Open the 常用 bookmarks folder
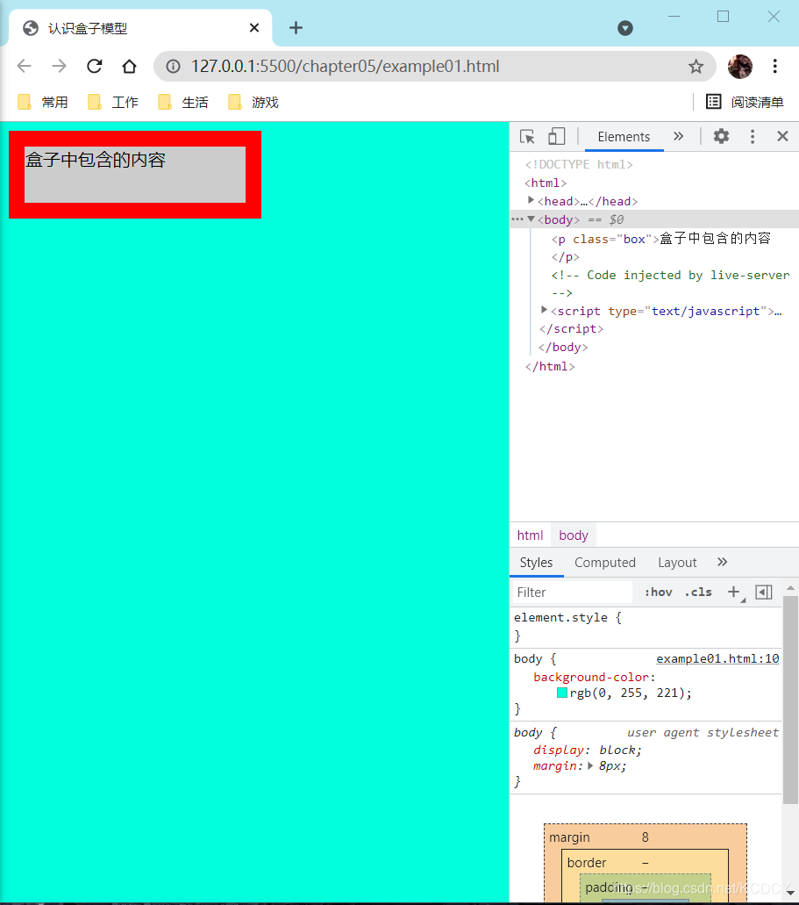The height and width of the screenshot is (905, 799). [x=43, y=102]
